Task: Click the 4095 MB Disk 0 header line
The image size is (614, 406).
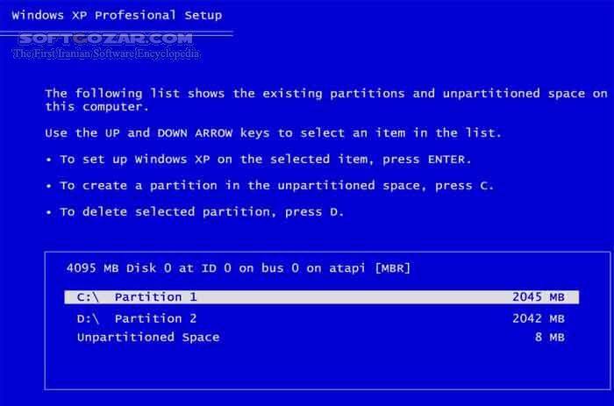Action: 237,267
